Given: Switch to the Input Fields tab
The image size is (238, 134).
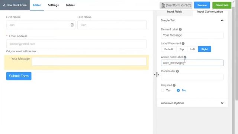Looking at the screenshot, I should (x=174, y=12).
